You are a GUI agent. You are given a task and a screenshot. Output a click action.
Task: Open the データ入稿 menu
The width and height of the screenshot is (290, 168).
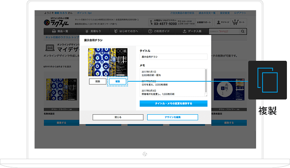pyautogui.click(x=192, y=31)
